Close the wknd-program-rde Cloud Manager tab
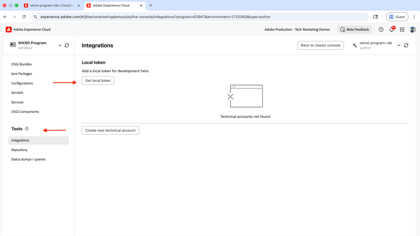 coord(78,6)
